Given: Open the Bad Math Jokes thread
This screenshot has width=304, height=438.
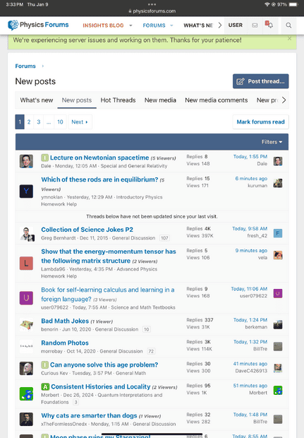Looking at the screenshot, I should (x=65, y=321).
